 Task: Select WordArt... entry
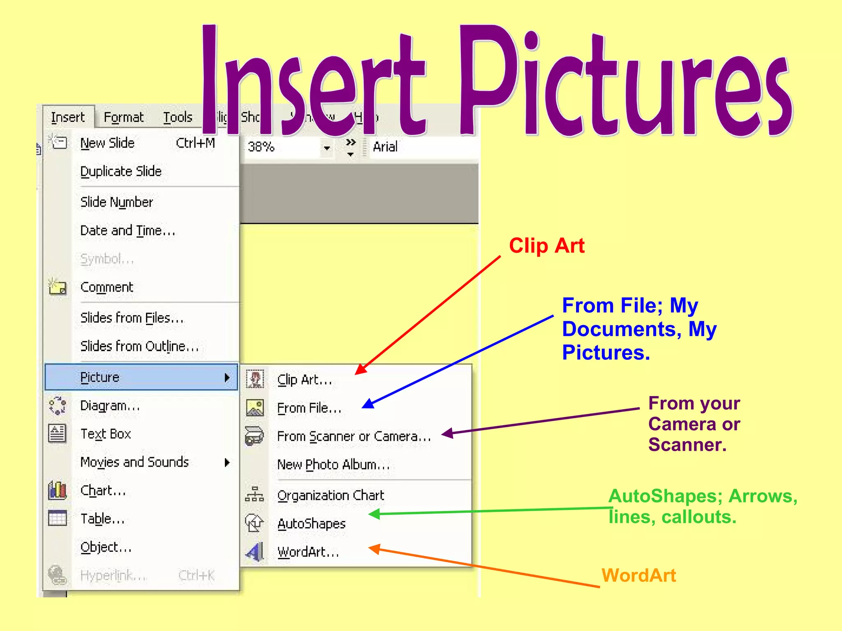[x=356, y=551]
